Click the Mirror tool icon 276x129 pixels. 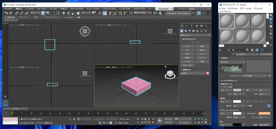click(x=155, y=13)
